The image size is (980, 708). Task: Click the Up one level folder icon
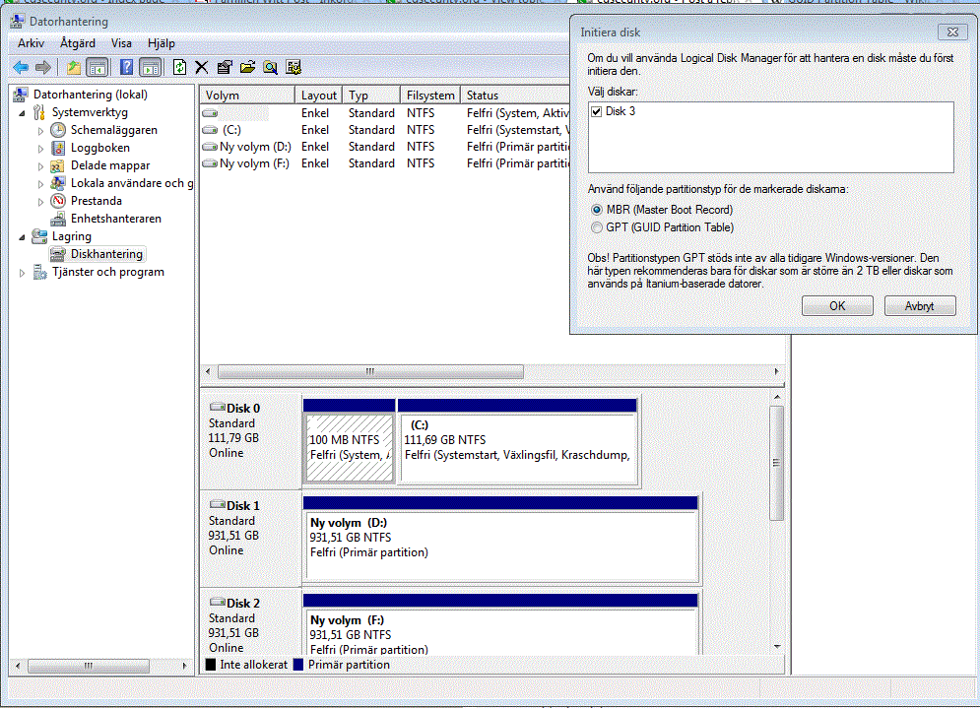tap(74, 67)
